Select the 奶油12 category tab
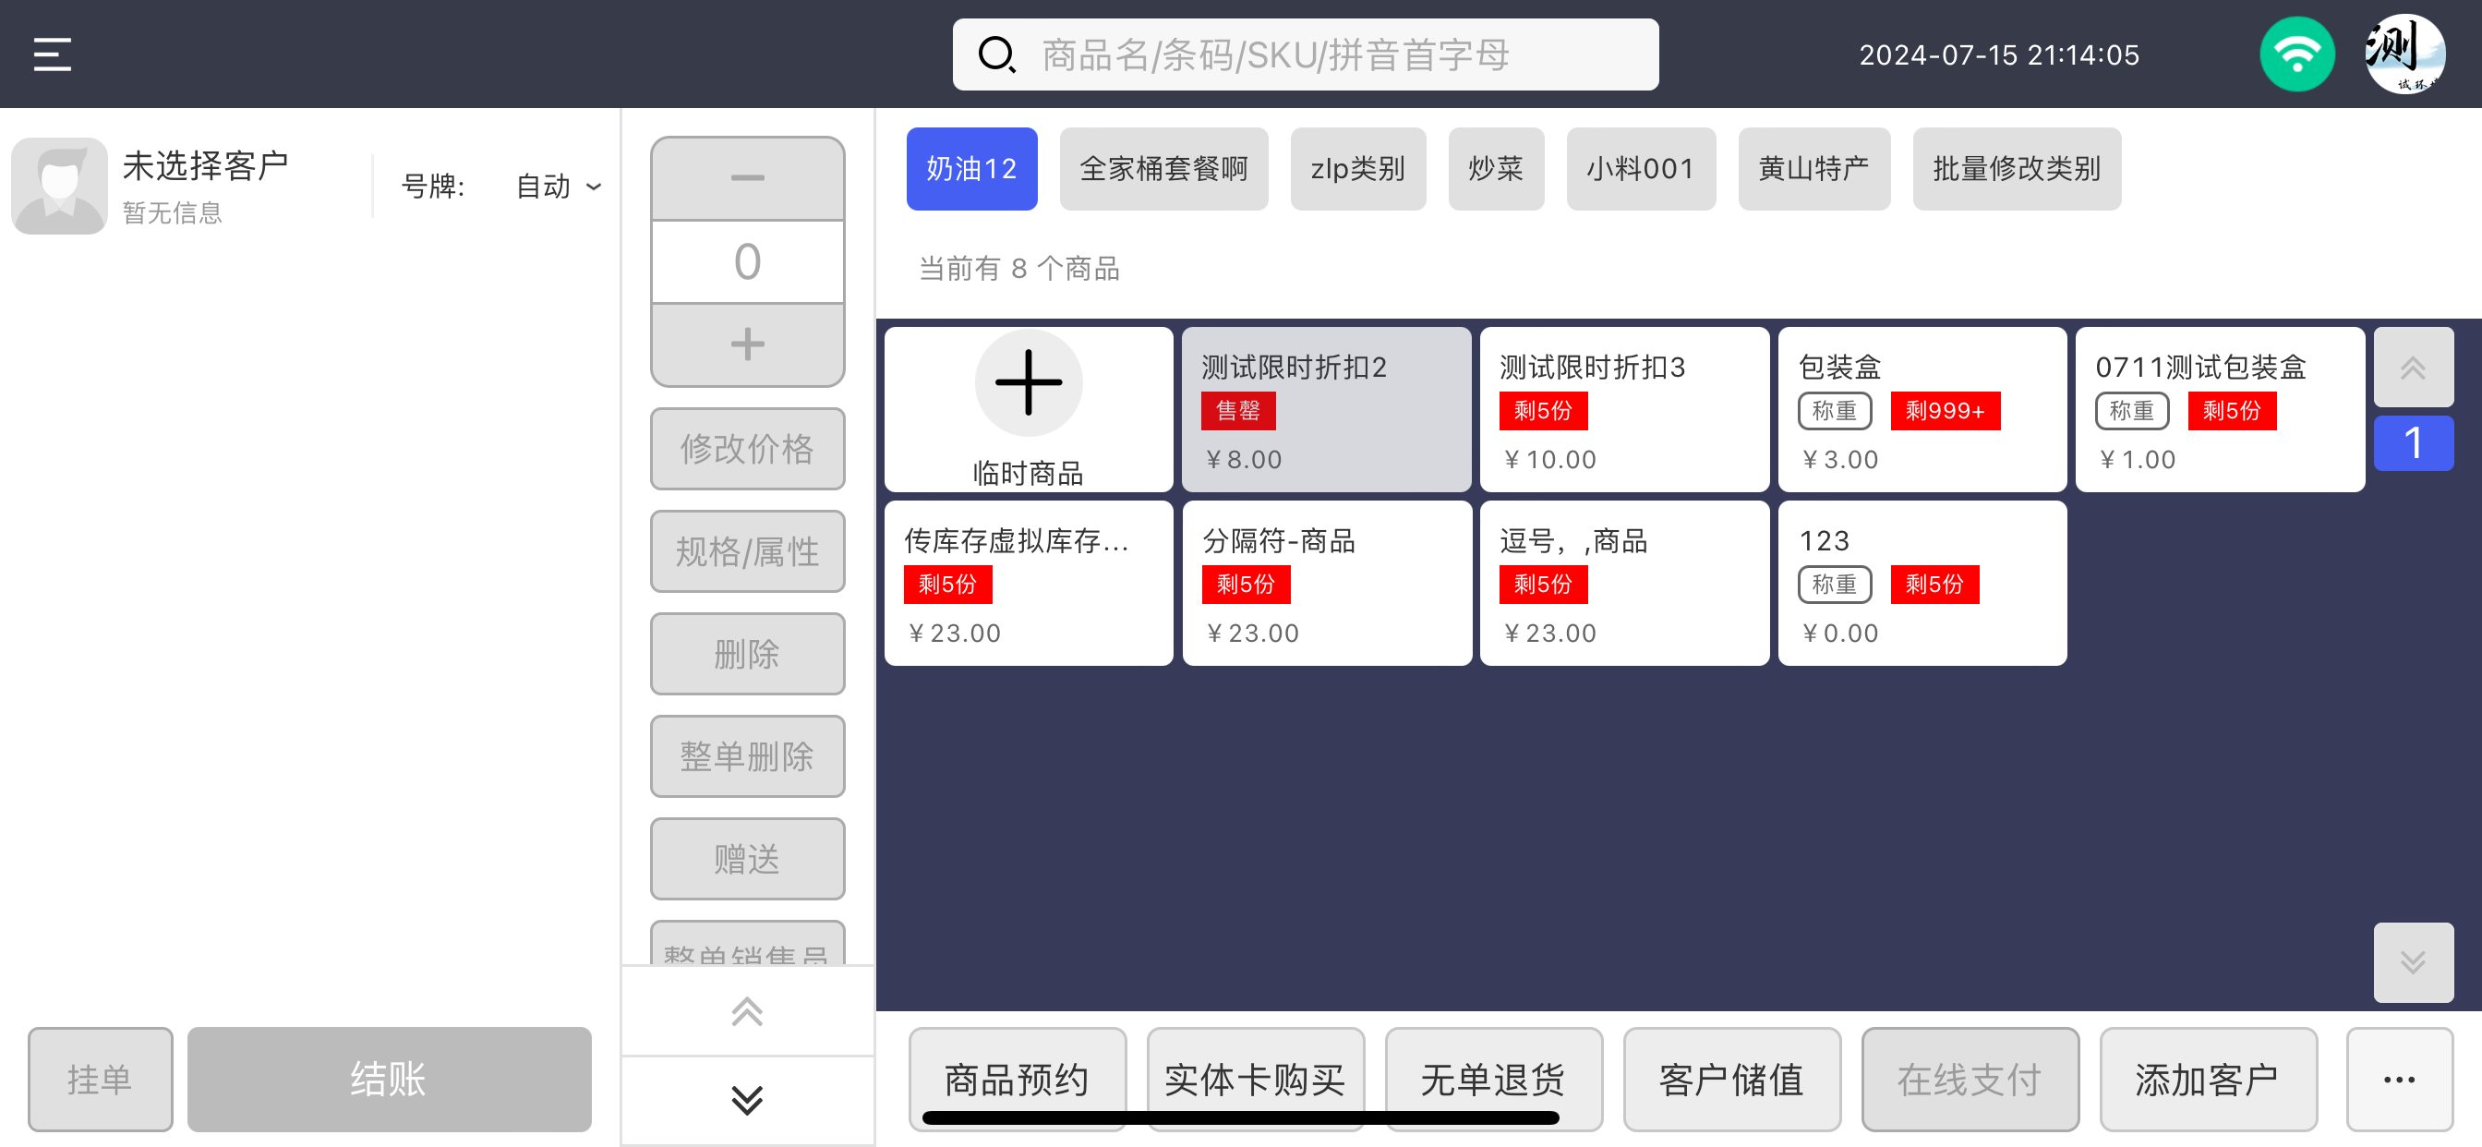Viewport: 2482px width, 1147px height. [971, 169]
